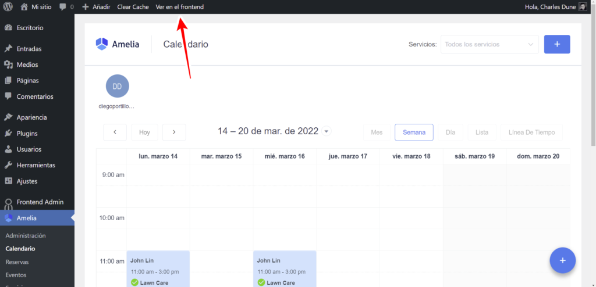Viewport: 596px width, 287px height.
Task: Go to previous week with left arrow
Action: point(115,132)
